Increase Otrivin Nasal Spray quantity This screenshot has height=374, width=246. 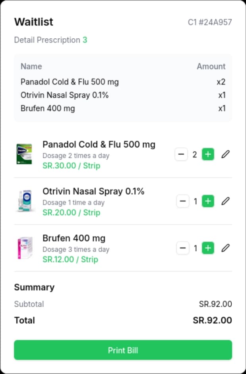(x=208, y=201)
